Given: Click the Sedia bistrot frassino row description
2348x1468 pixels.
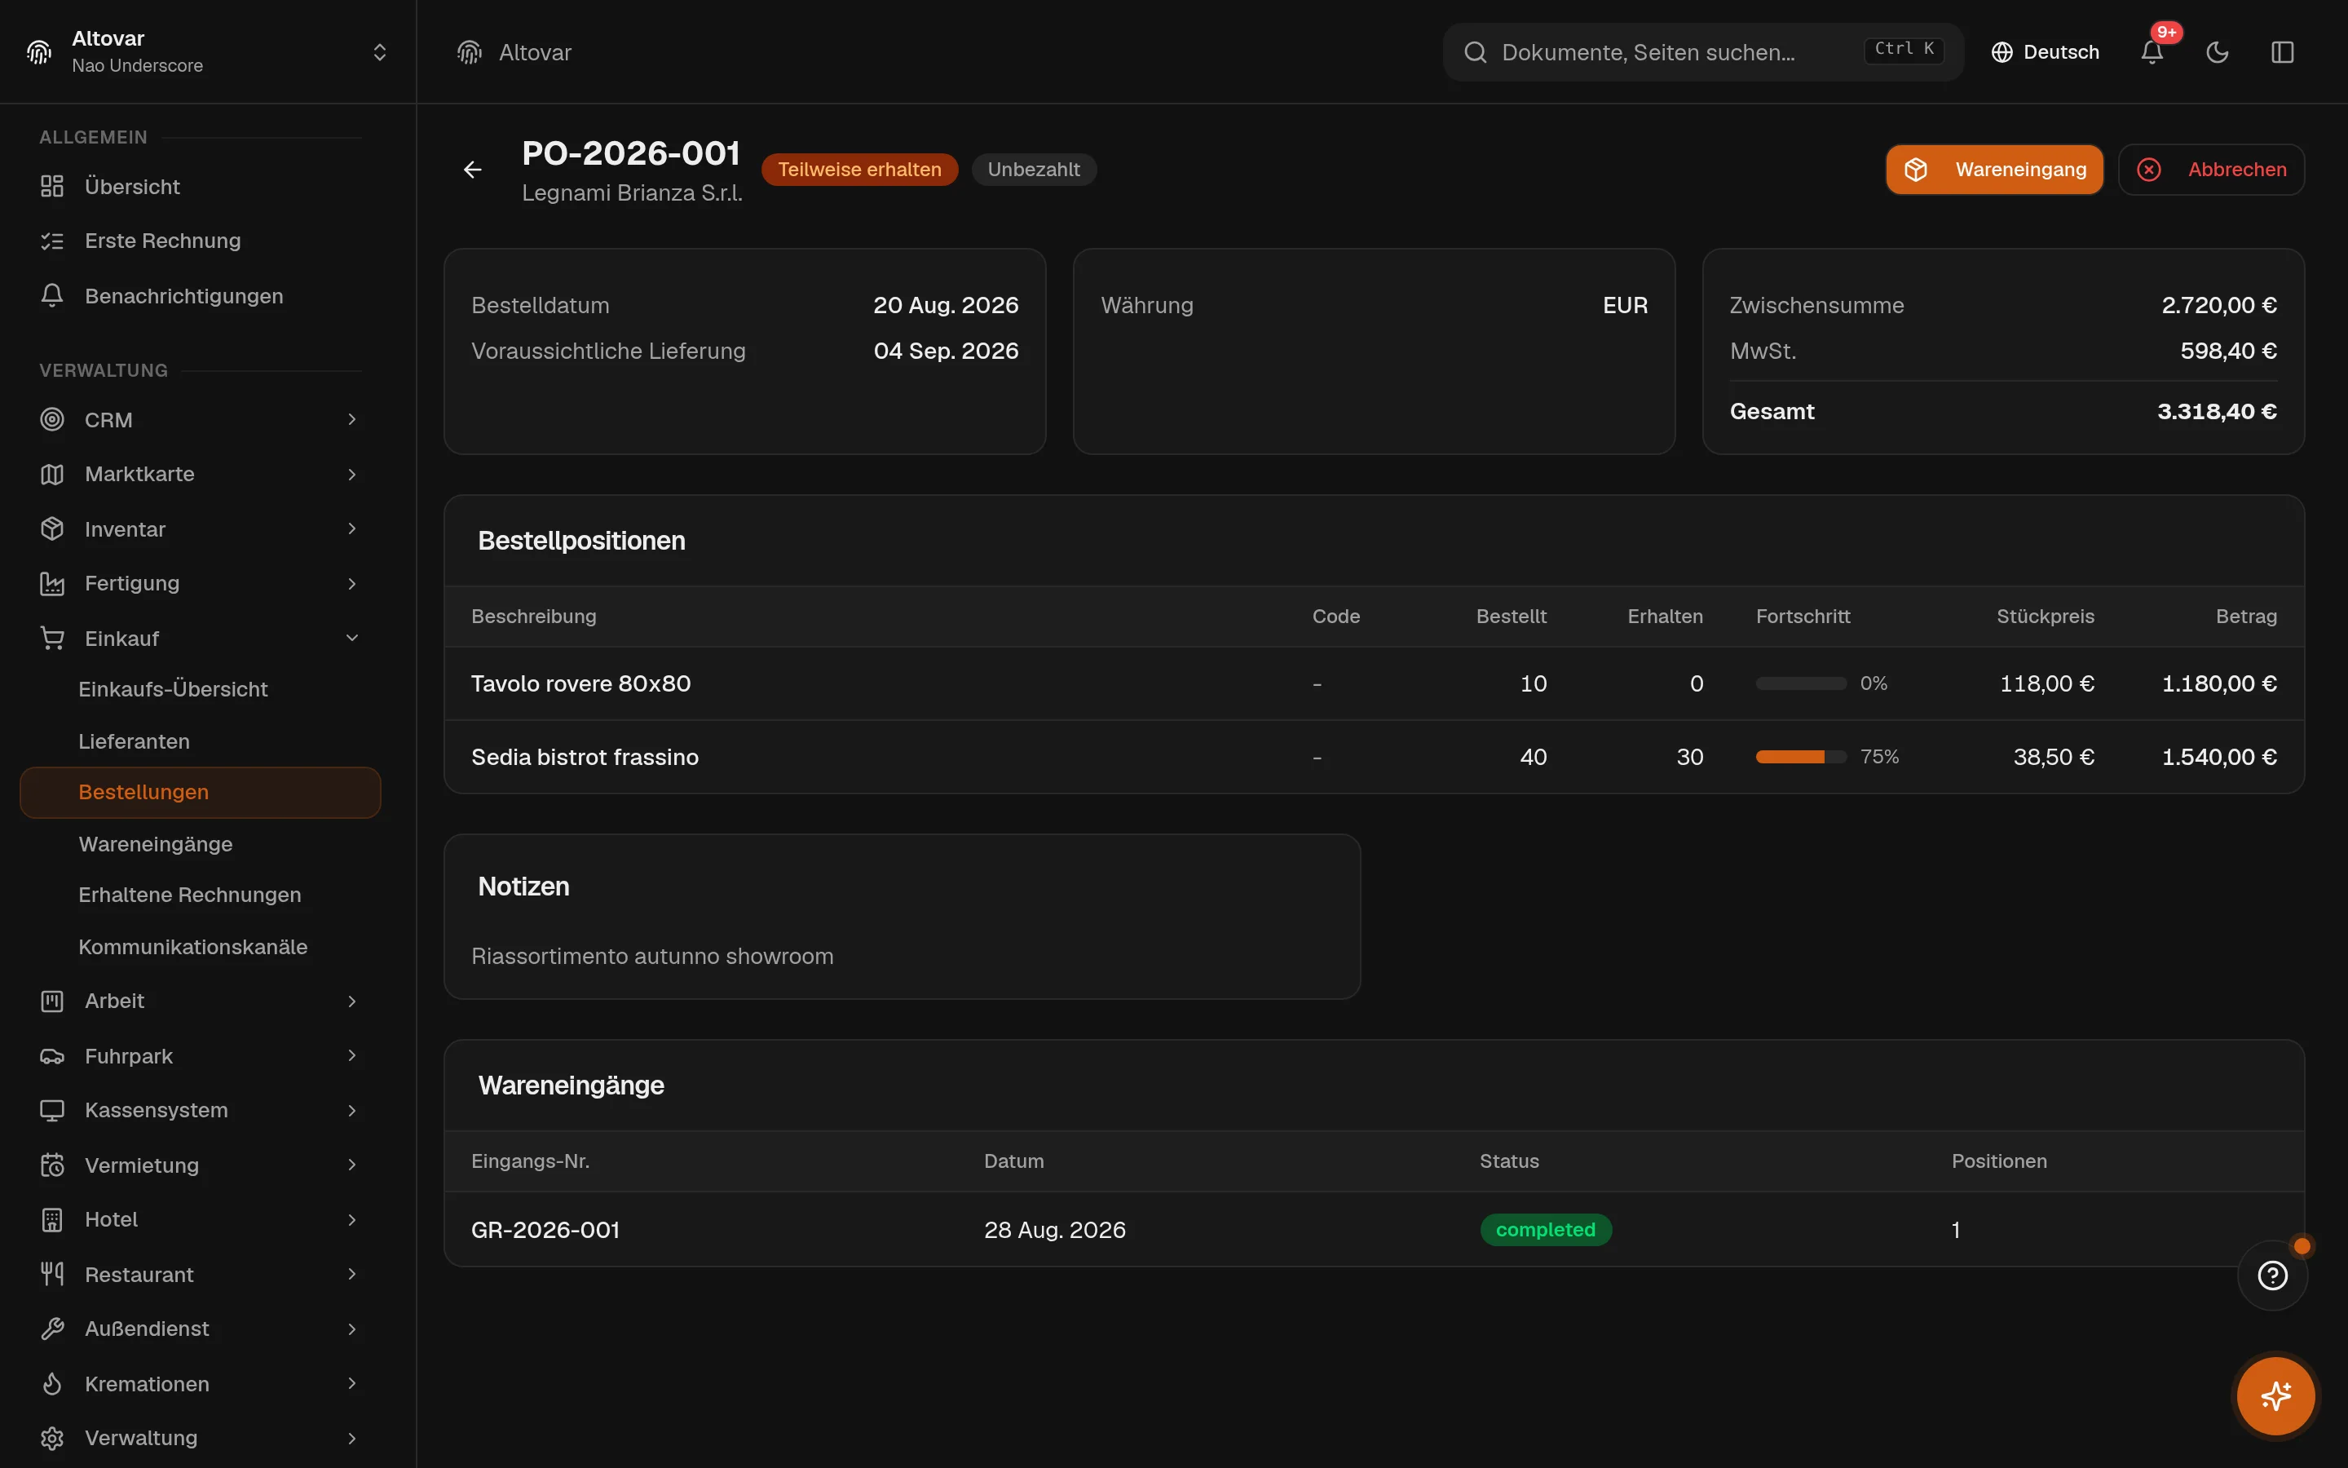Looking at the screenshot, I should (x=585, y=756).
